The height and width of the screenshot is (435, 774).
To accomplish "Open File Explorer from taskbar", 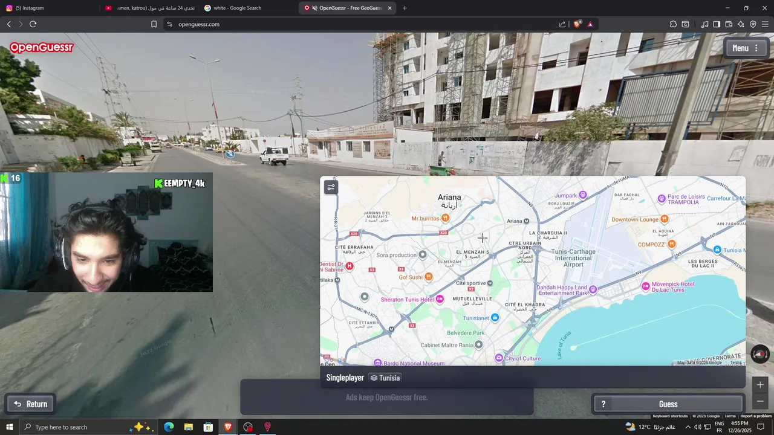I will coord(188,427).
